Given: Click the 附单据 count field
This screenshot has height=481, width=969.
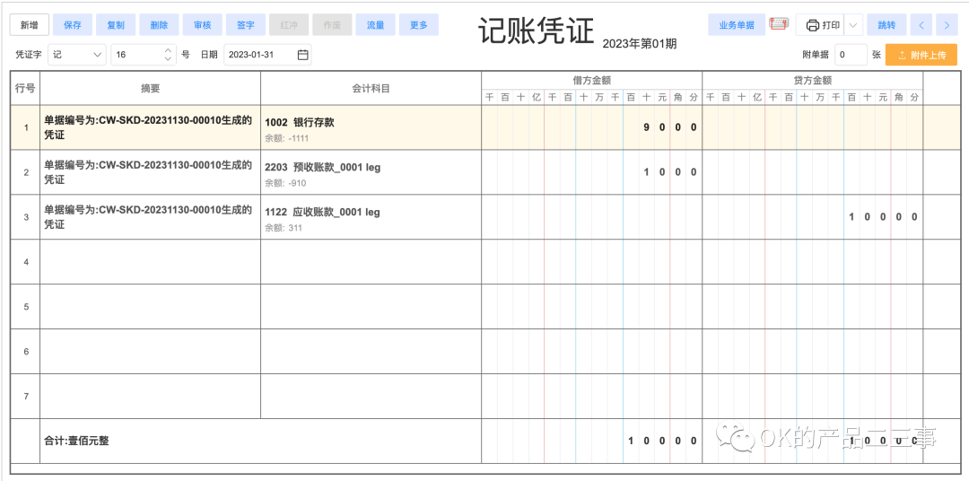Looking at the screenshot, I should 851,55.
